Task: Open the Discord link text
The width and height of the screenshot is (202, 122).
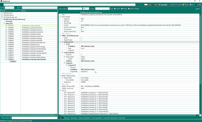Action: tap(180, 5)
